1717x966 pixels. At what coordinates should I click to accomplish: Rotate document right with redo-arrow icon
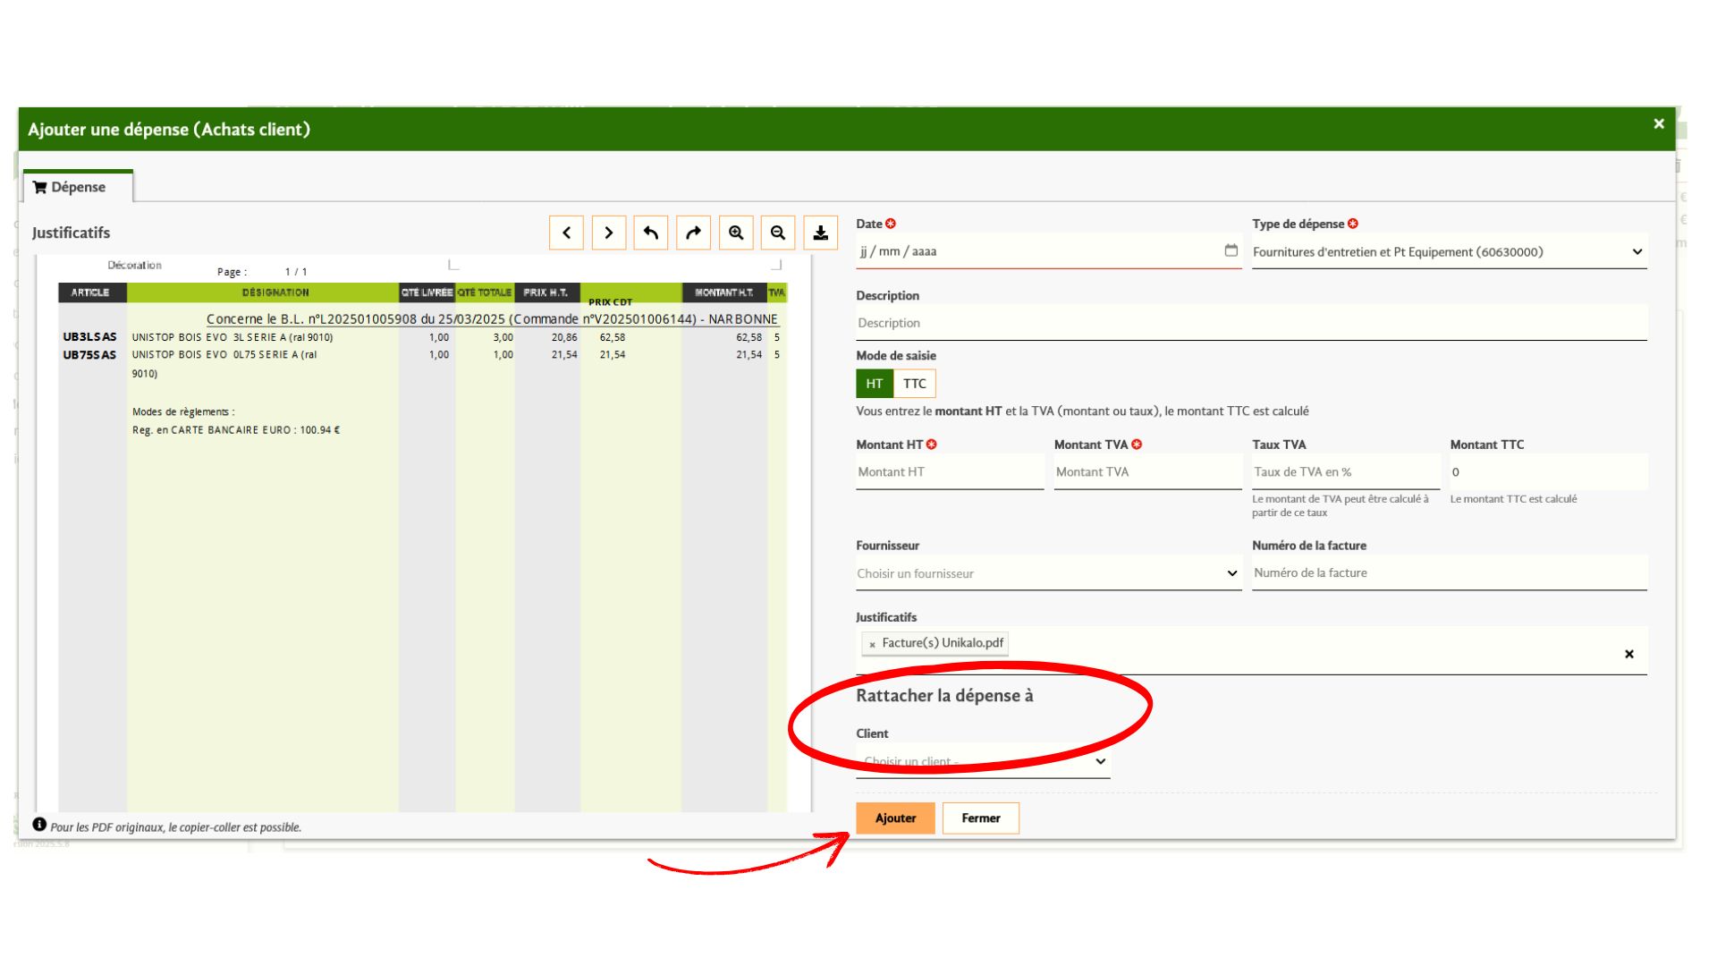click(x=693, y=233)
